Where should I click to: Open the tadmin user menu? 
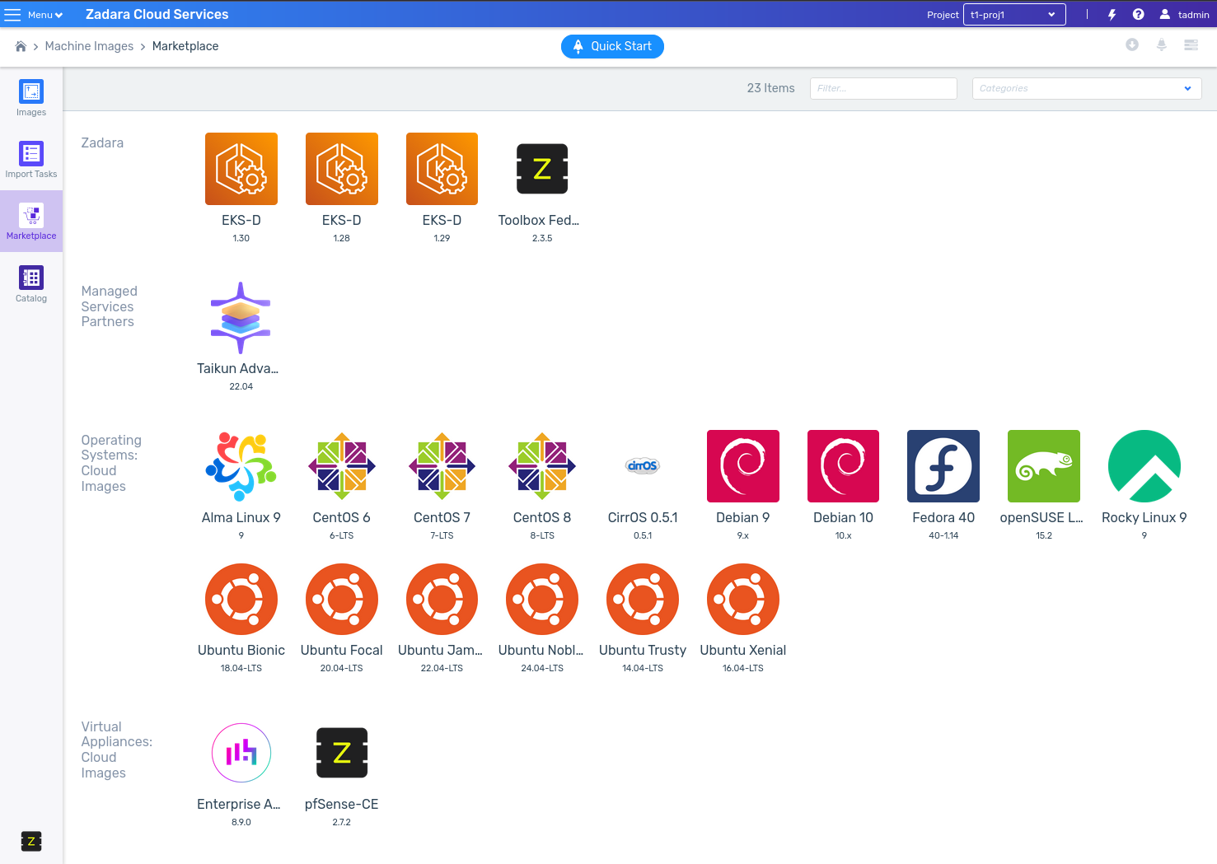click(1184, 15)
